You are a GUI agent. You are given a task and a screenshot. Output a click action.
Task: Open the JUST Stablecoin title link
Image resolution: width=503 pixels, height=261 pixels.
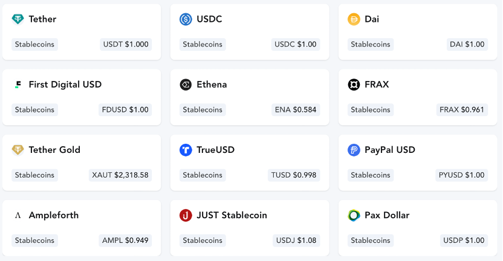point(232,215)
